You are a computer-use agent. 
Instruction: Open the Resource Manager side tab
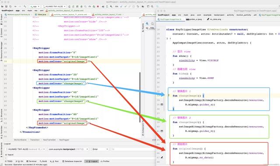pyautogui.click(x=1, y=51)
